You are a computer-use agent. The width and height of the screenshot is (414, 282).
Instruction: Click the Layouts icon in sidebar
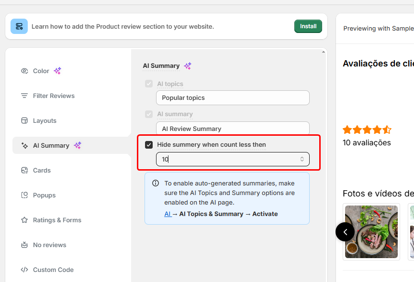[x=24, y=121]
